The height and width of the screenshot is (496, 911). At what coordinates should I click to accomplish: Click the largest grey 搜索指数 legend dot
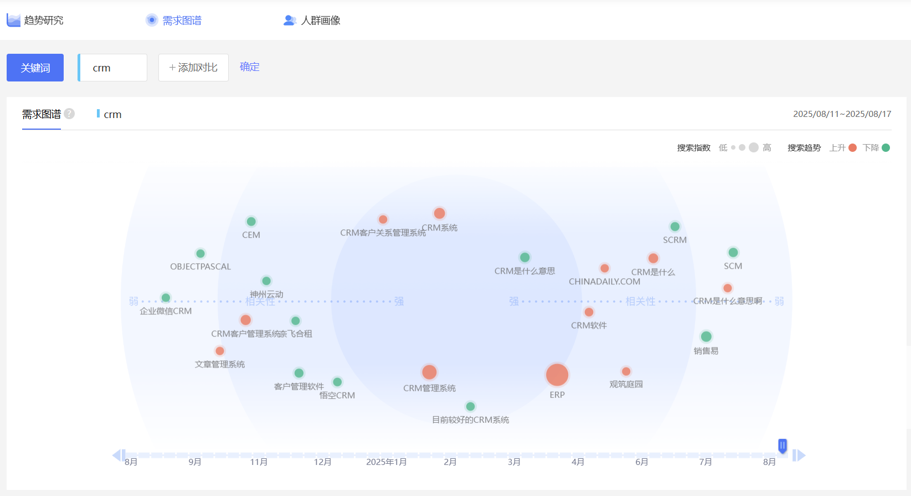(x=754, y=147)
